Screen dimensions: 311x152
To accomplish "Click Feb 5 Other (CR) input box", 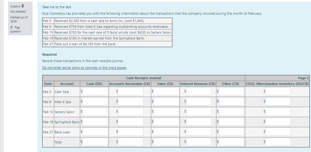I will (231, 91).
